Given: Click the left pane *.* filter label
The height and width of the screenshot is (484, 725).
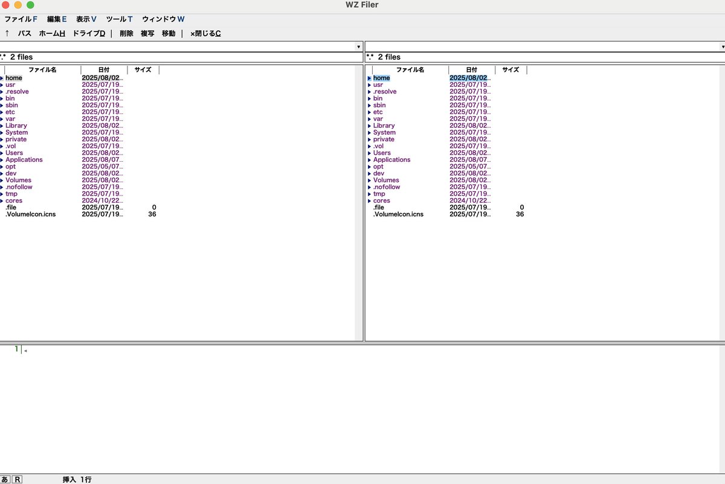Looking at the screenshot, I should point(3,57).
